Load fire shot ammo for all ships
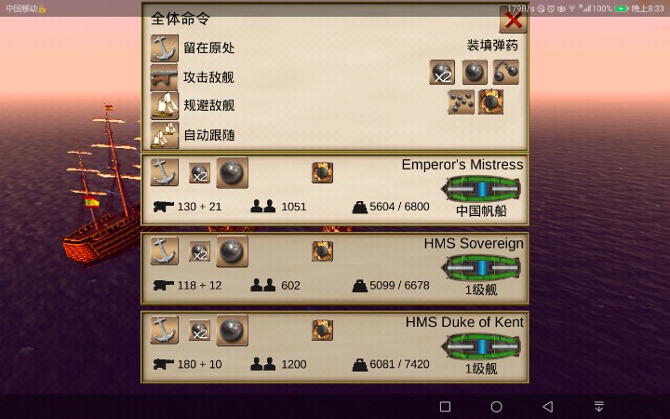670x419 pixels. click(x=490, y=101)
